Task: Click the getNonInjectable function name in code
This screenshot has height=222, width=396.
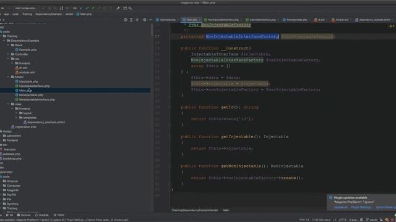Action: (x=241, y=166)
